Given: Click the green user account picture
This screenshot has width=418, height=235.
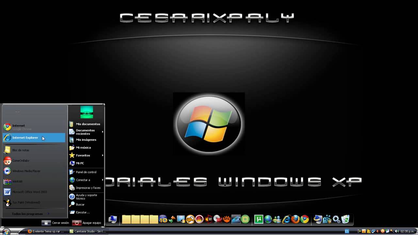Looking at the screenshot, I should tap(87, 112).
